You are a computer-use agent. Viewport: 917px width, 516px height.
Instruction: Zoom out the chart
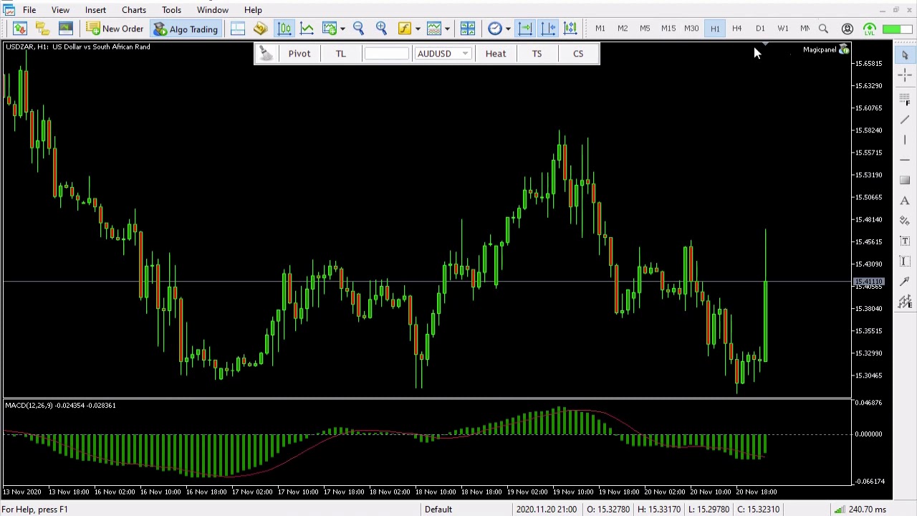(358, 29)
